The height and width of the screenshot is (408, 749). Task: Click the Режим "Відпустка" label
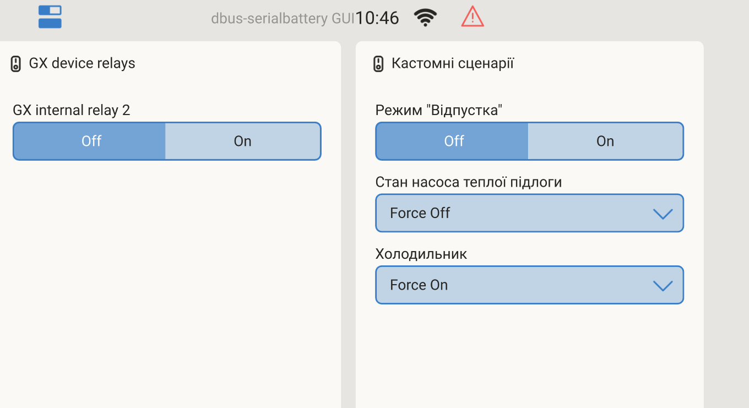(439, 110)
